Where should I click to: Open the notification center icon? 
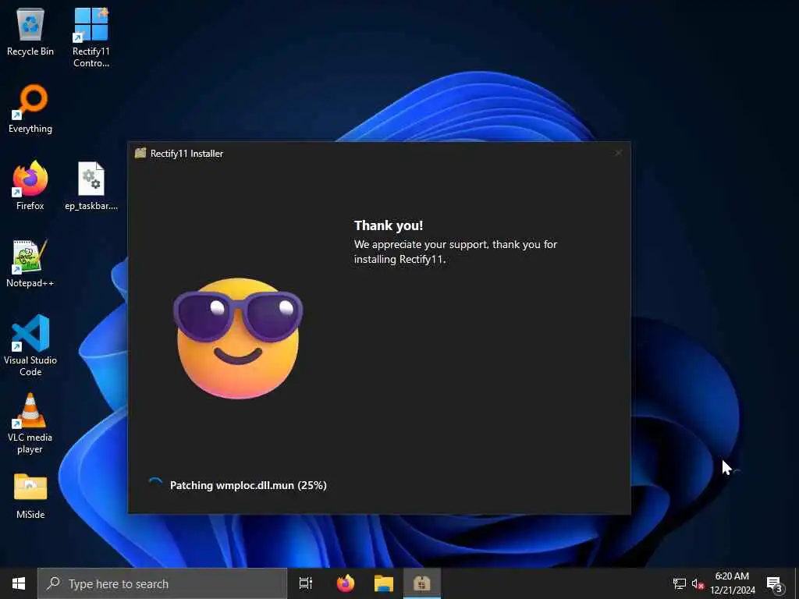(x=775, y=583)
